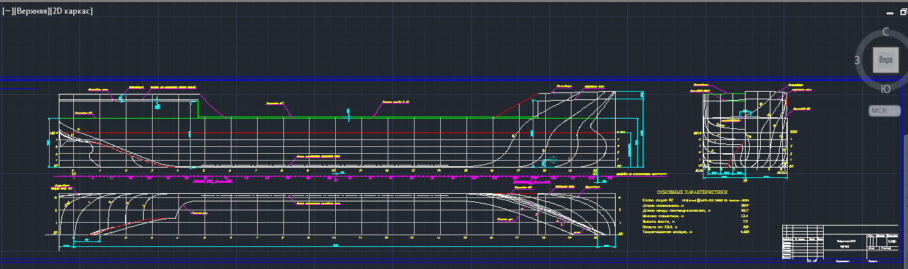
Task: Open the [−] viewport controls menu
Action: coord(8,11)
